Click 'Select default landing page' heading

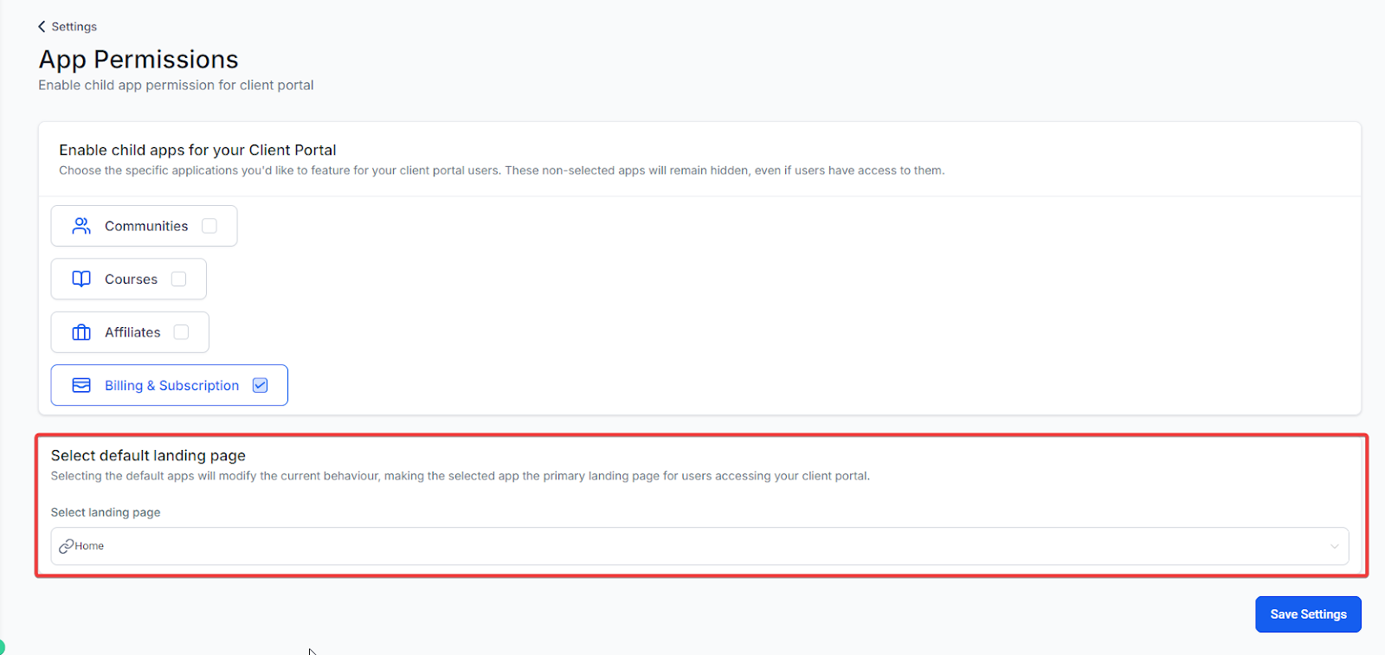148,455
